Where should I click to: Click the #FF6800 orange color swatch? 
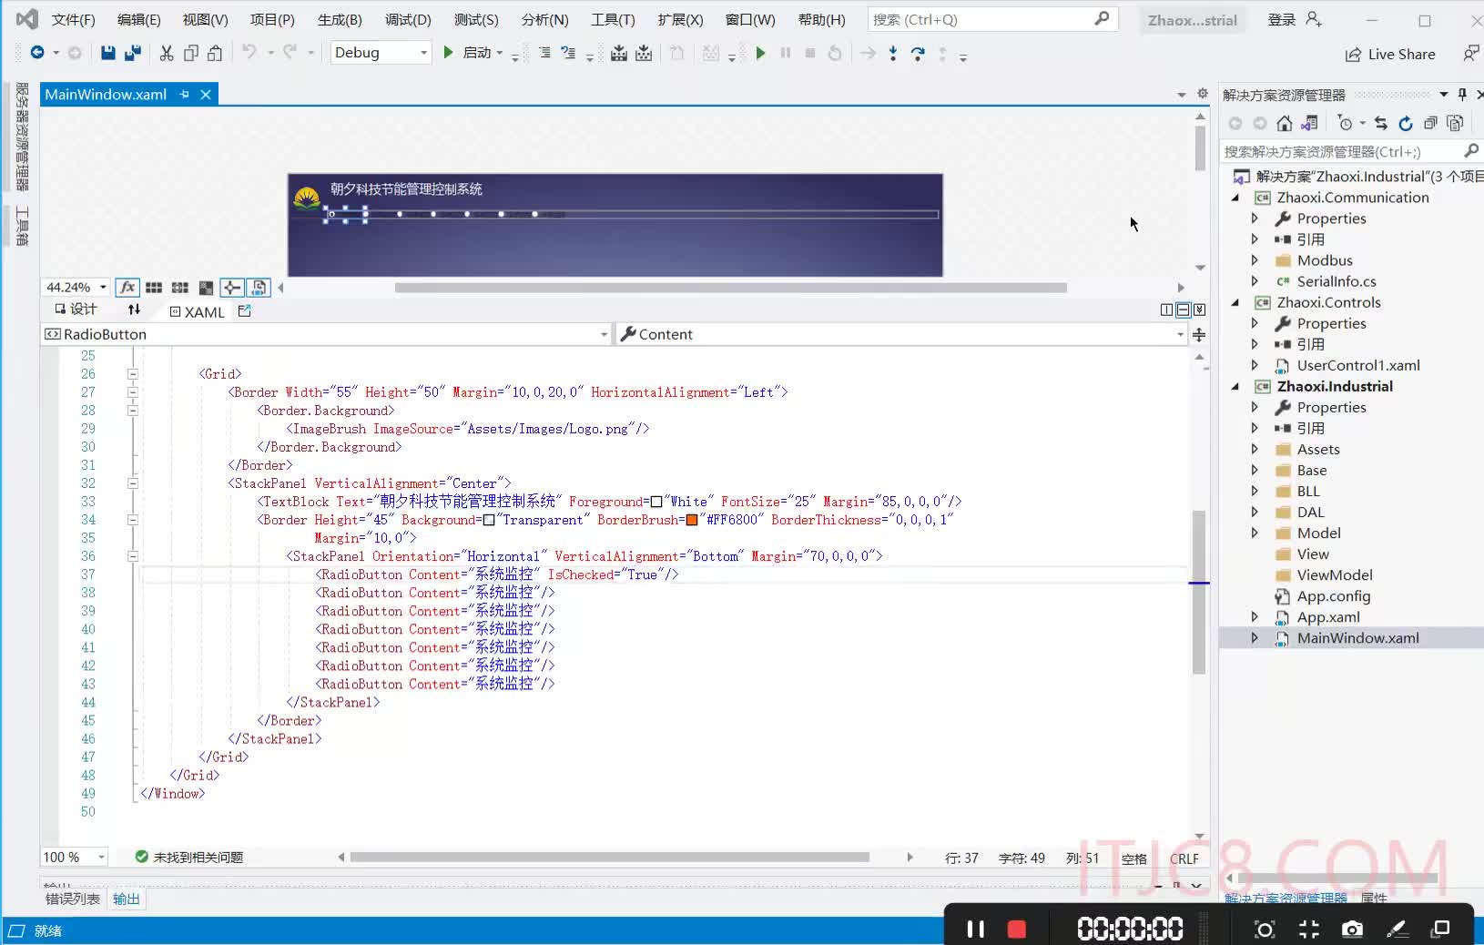pos(692,520)
